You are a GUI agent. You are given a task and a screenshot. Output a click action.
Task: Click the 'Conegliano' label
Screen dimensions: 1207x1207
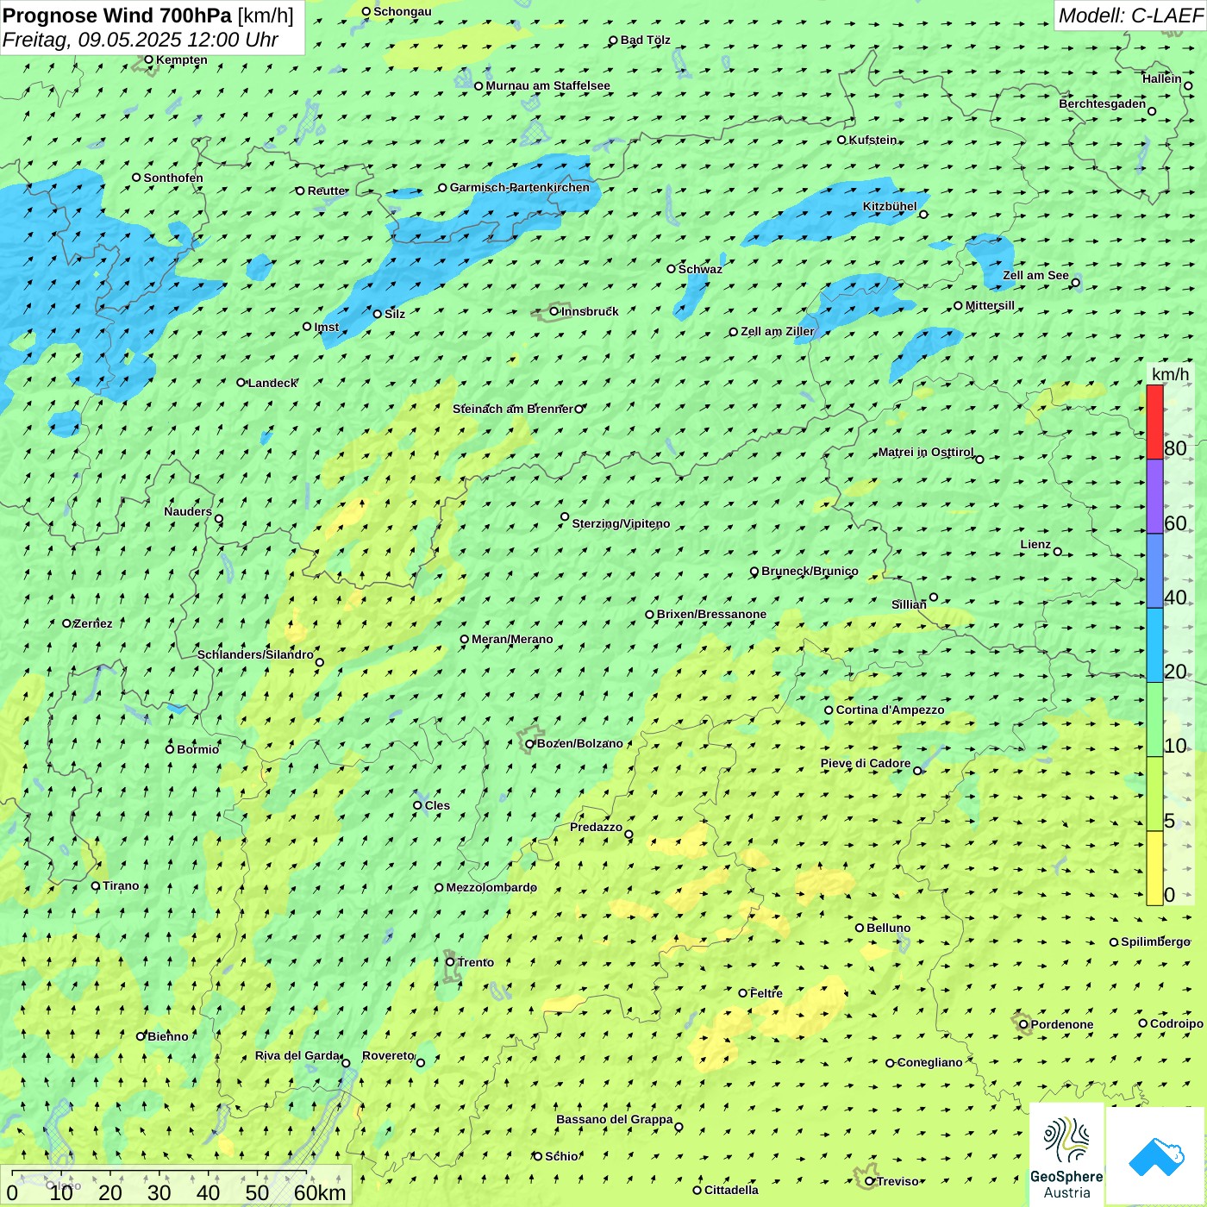click(x=929, y=1062)
